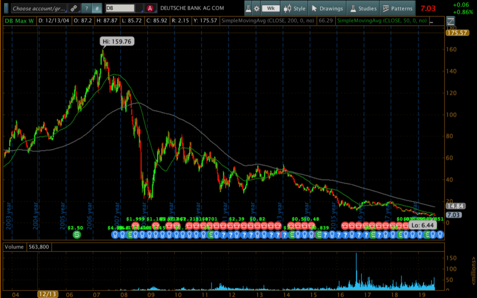The width and height of the screenshot is (477, 298).
Task: Open the flask icon next to the settings gear
Action: point(248,8)
